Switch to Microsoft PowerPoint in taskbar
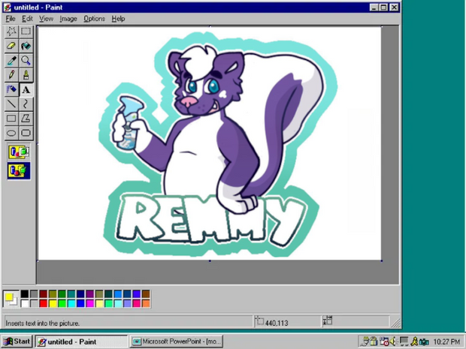This screenshot has height=349, width=466. tap(177, 341)
